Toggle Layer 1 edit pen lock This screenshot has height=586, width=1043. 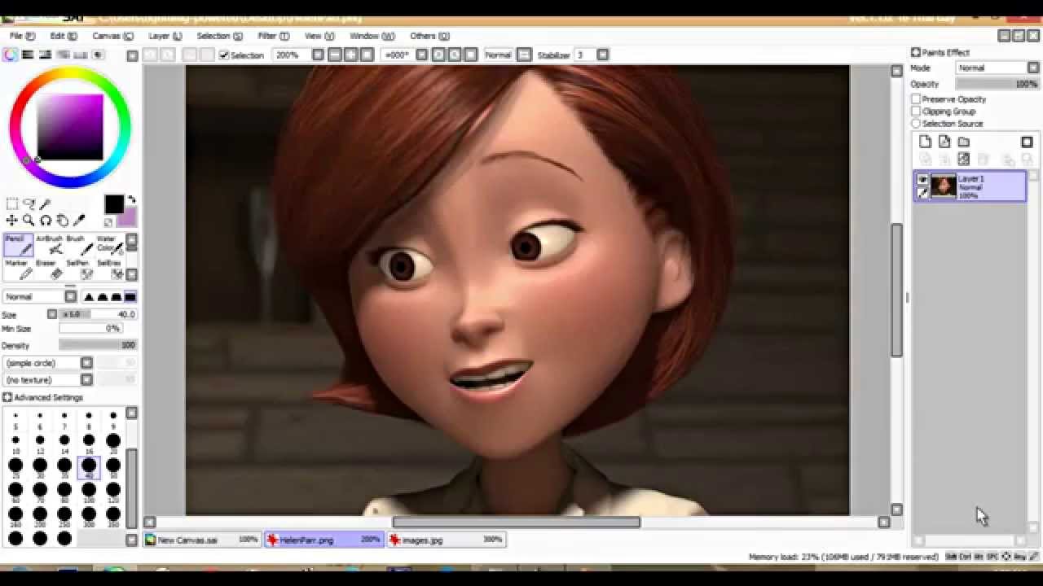[x=922, y=192]
